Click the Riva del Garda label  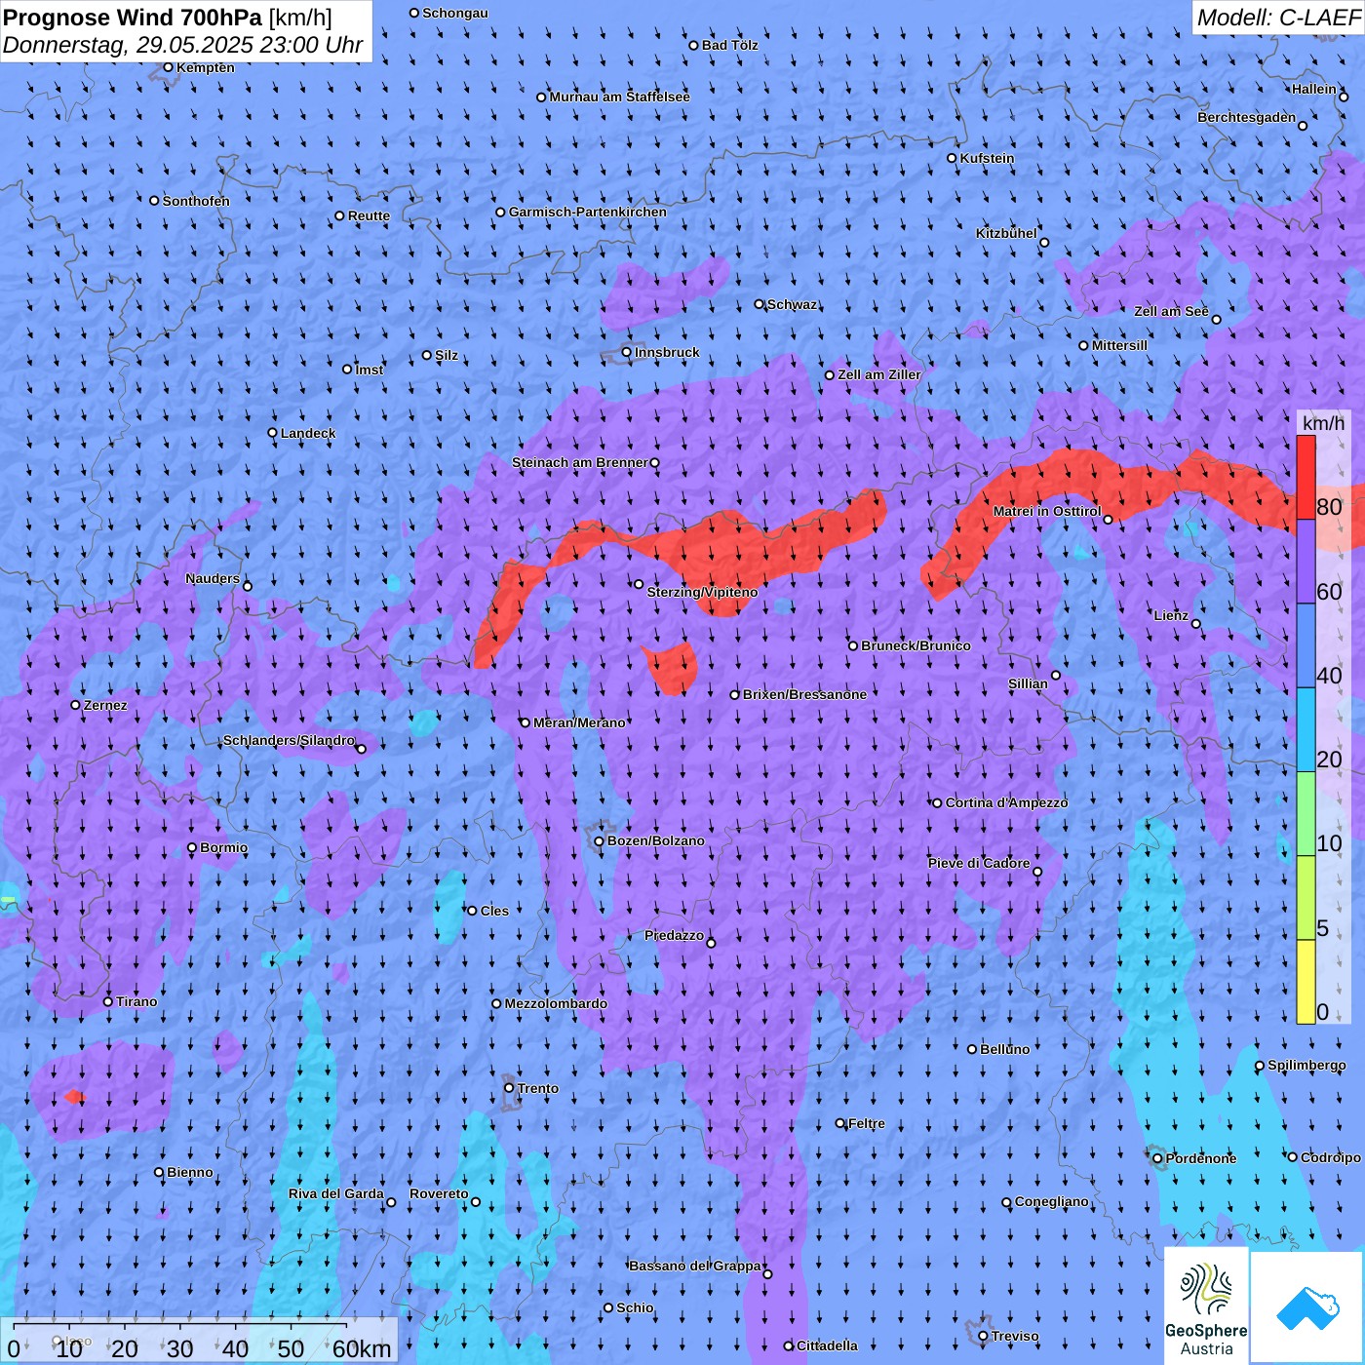tap(336, 1193)
